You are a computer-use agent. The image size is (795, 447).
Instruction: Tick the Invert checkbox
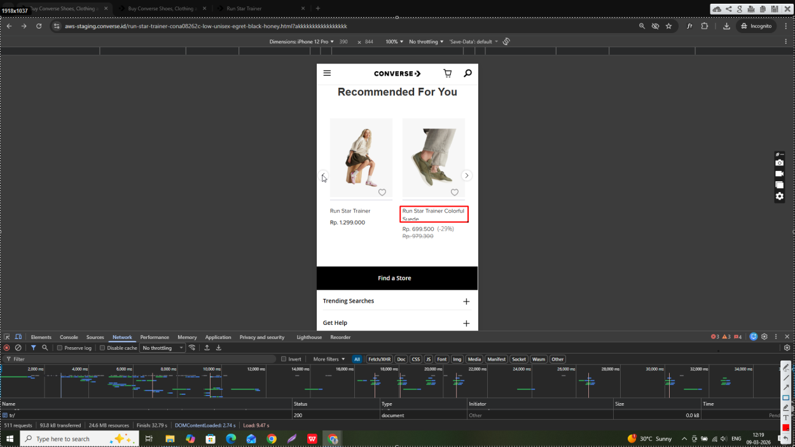(x=284, y=359)
